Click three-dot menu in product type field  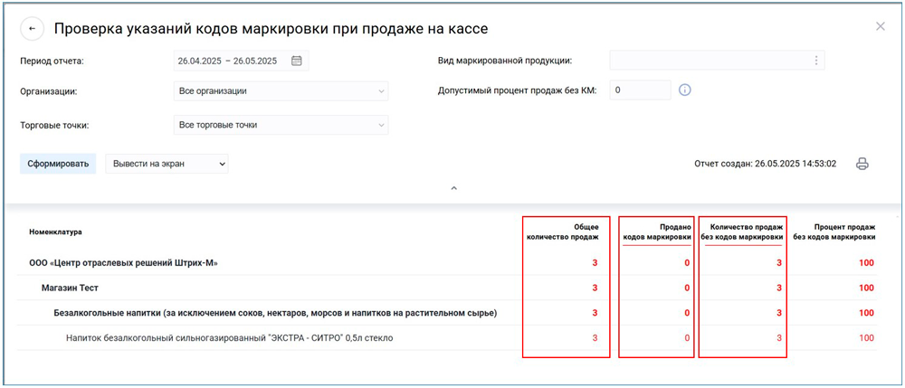[x=815, y=61]
